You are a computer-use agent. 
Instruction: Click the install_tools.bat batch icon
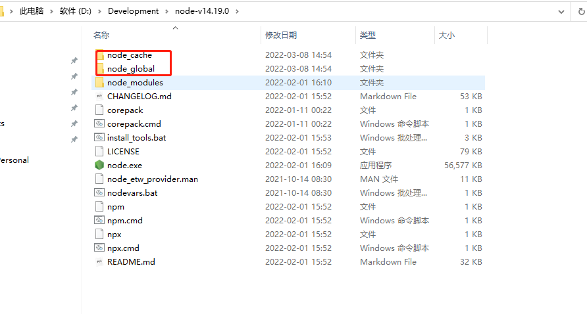tap(99, 137)
